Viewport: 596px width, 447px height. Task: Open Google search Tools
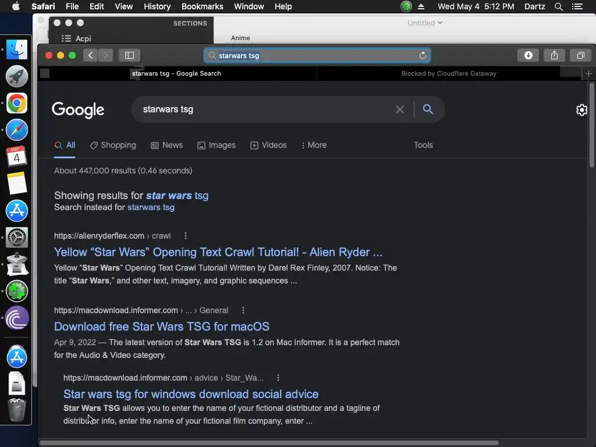(424, 145)
